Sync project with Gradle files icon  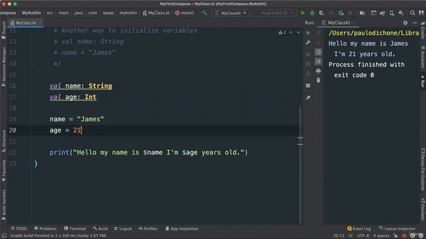pos(383,13)
